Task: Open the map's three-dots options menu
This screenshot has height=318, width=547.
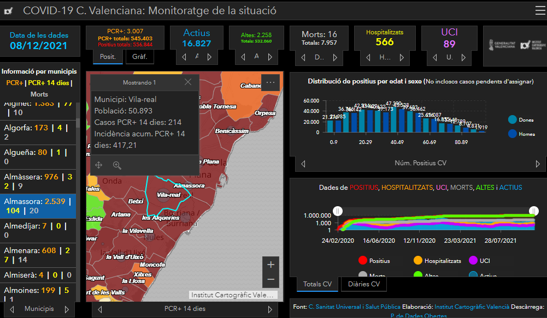Action: pos(270,82)
